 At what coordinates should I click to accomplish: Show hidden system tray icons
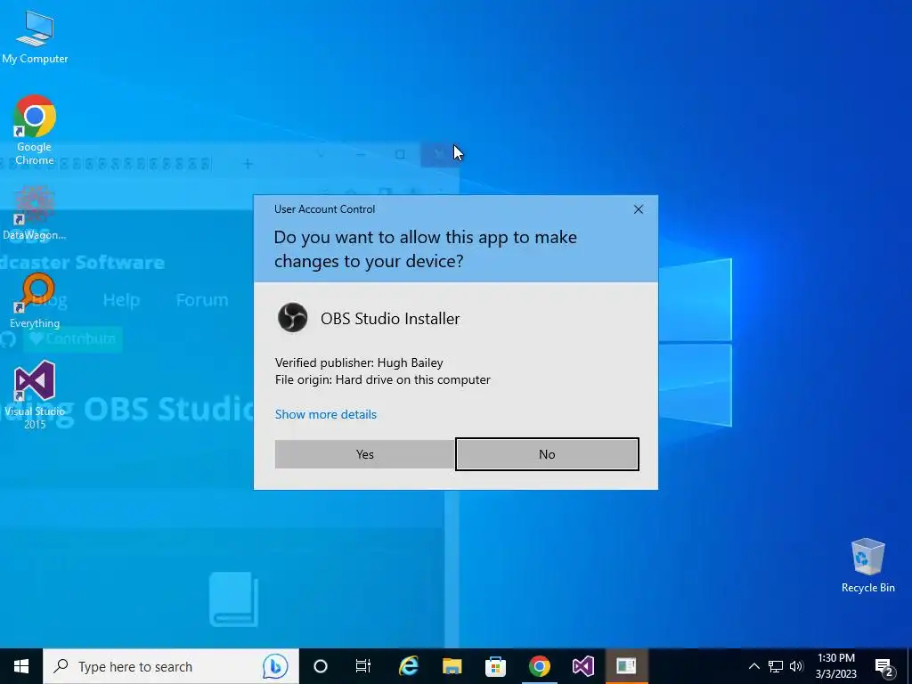click(753, 666)
